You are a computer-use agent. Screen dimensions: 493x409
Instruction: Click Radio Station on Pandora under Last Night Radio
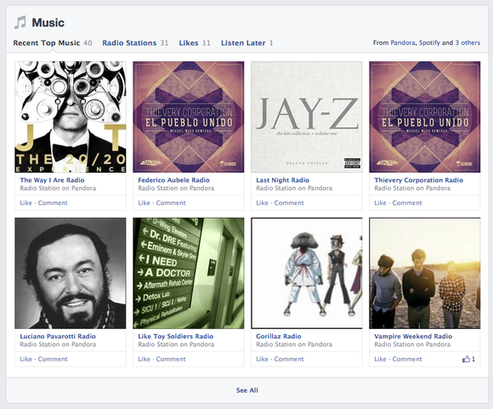point(294,188)
